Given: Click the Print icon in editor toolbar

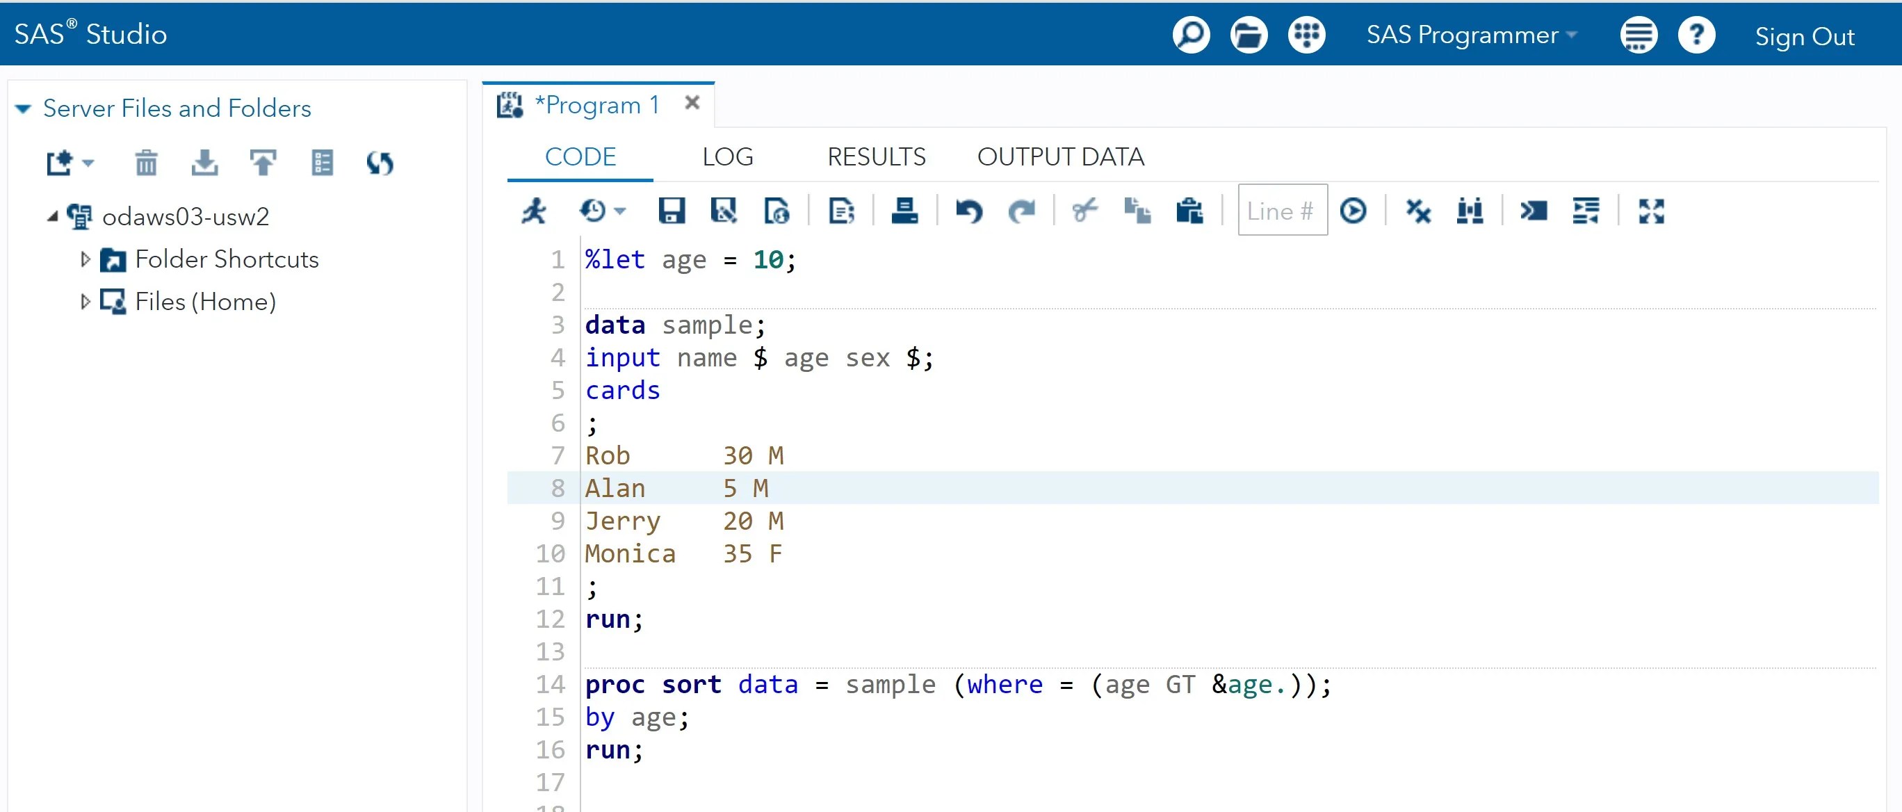Looking at the screenshot, I should coord(904,211).
